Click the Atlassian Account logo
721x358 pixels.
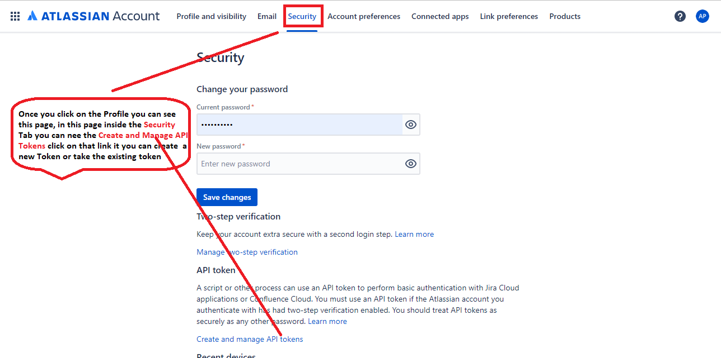coord(93,16)
